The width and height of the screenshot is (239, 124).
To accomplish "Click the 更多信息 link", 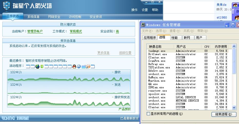I will pyautogui.click(x=104, y=53).
